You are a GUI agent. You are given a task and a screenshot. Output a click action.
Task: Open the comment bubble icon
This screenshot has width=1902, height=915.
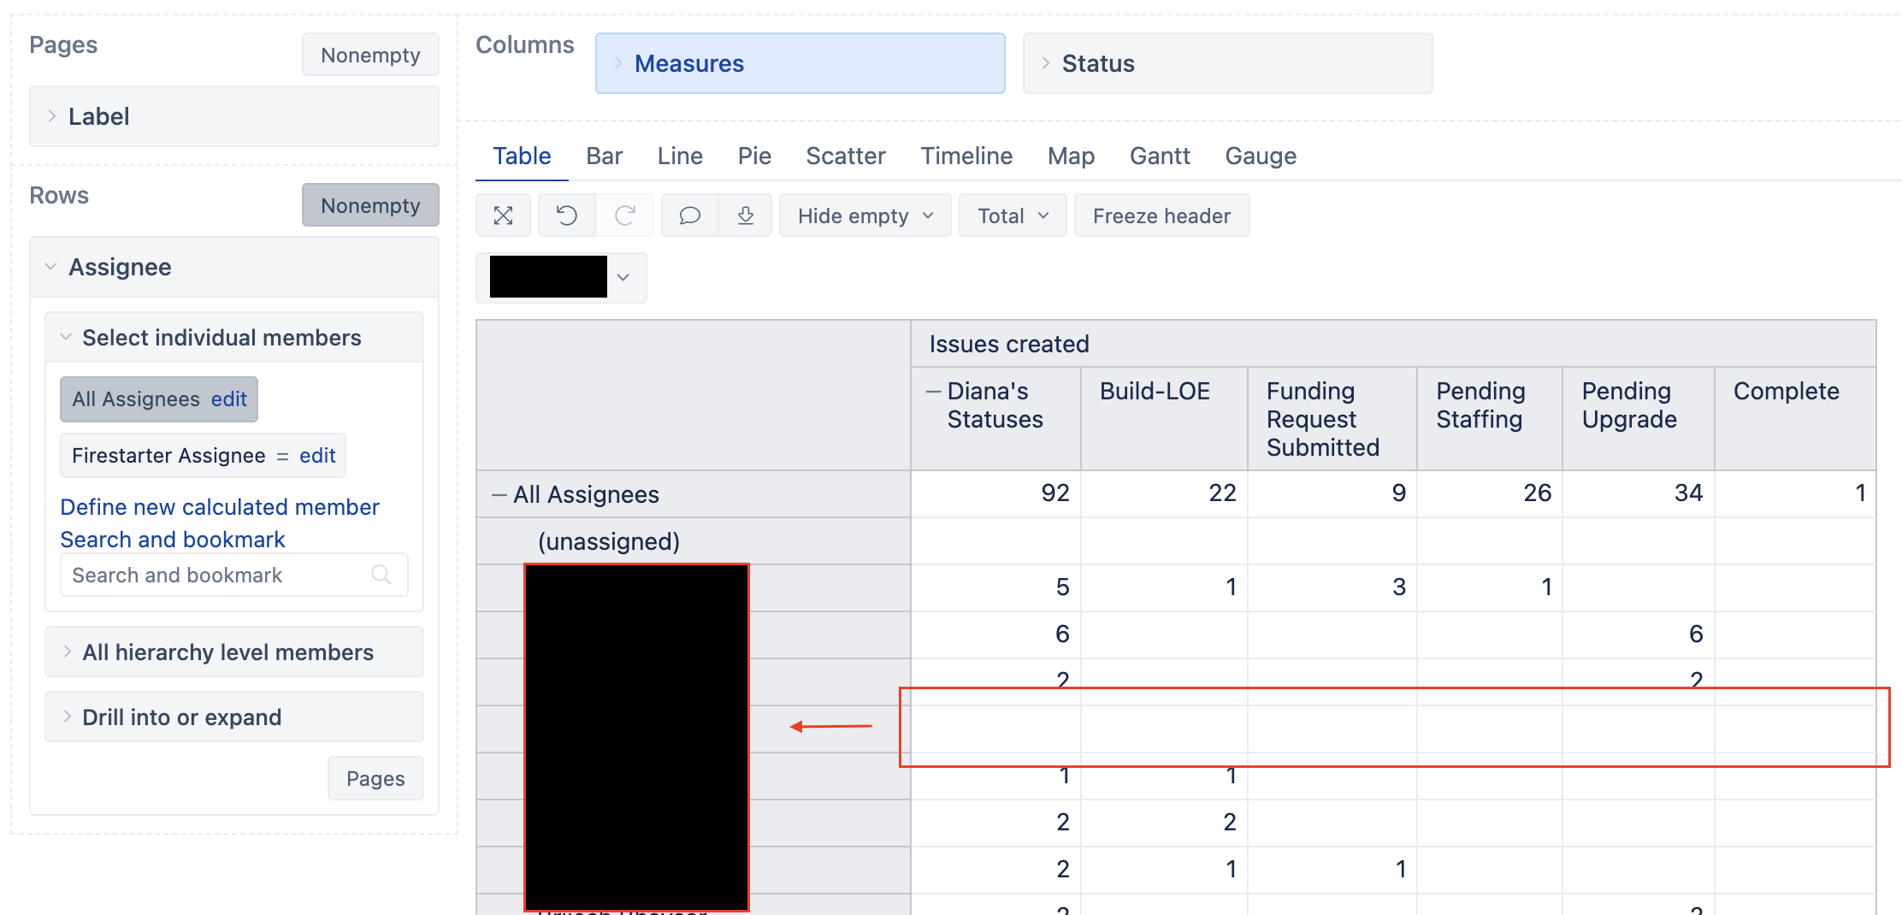(689, 215)
